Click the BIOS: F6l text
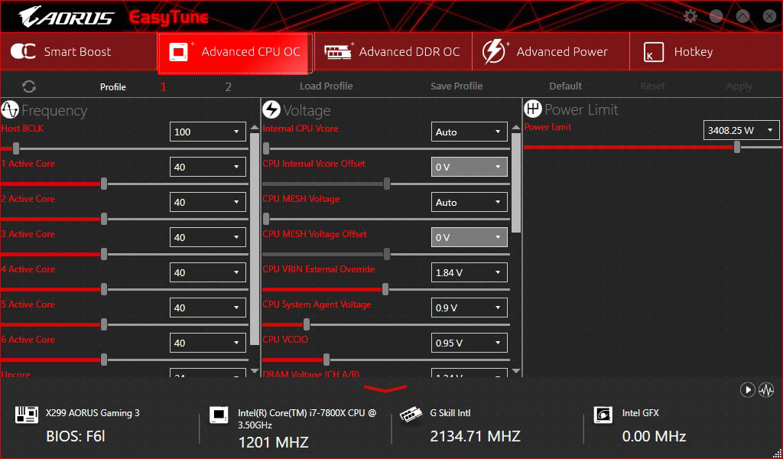Image resolution: width=783 pixels, height=459 pixels. [x=76, y=437]
